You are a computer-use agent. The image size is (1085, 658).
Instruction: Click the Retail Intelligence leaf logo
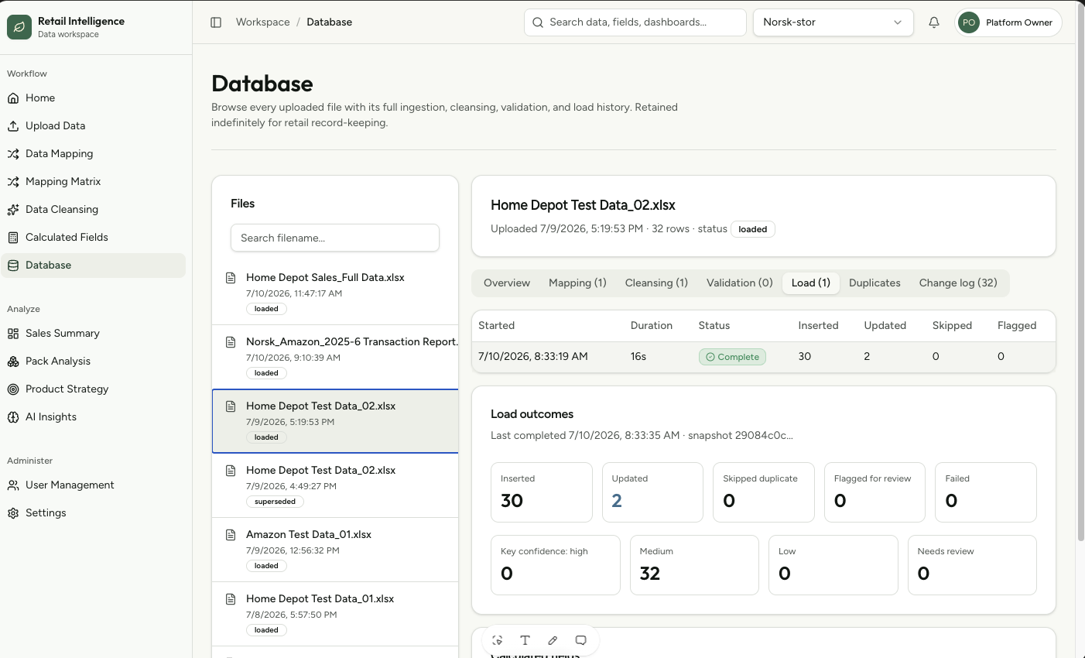(x=19, y=27)
